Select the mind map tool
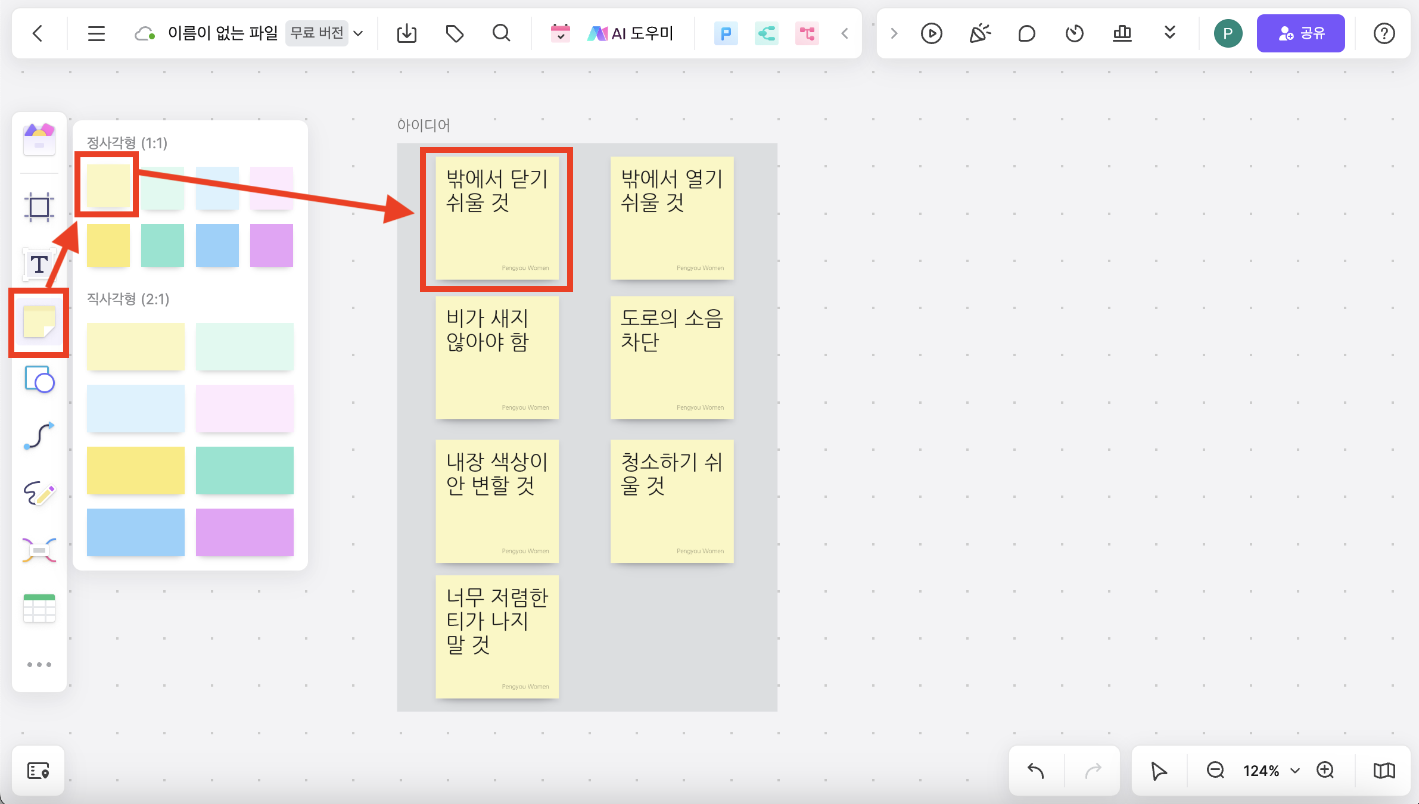 click(39, 550)
